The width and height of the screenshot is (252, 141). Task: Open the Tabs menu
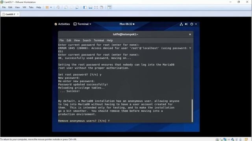click(x=31, y=7)
